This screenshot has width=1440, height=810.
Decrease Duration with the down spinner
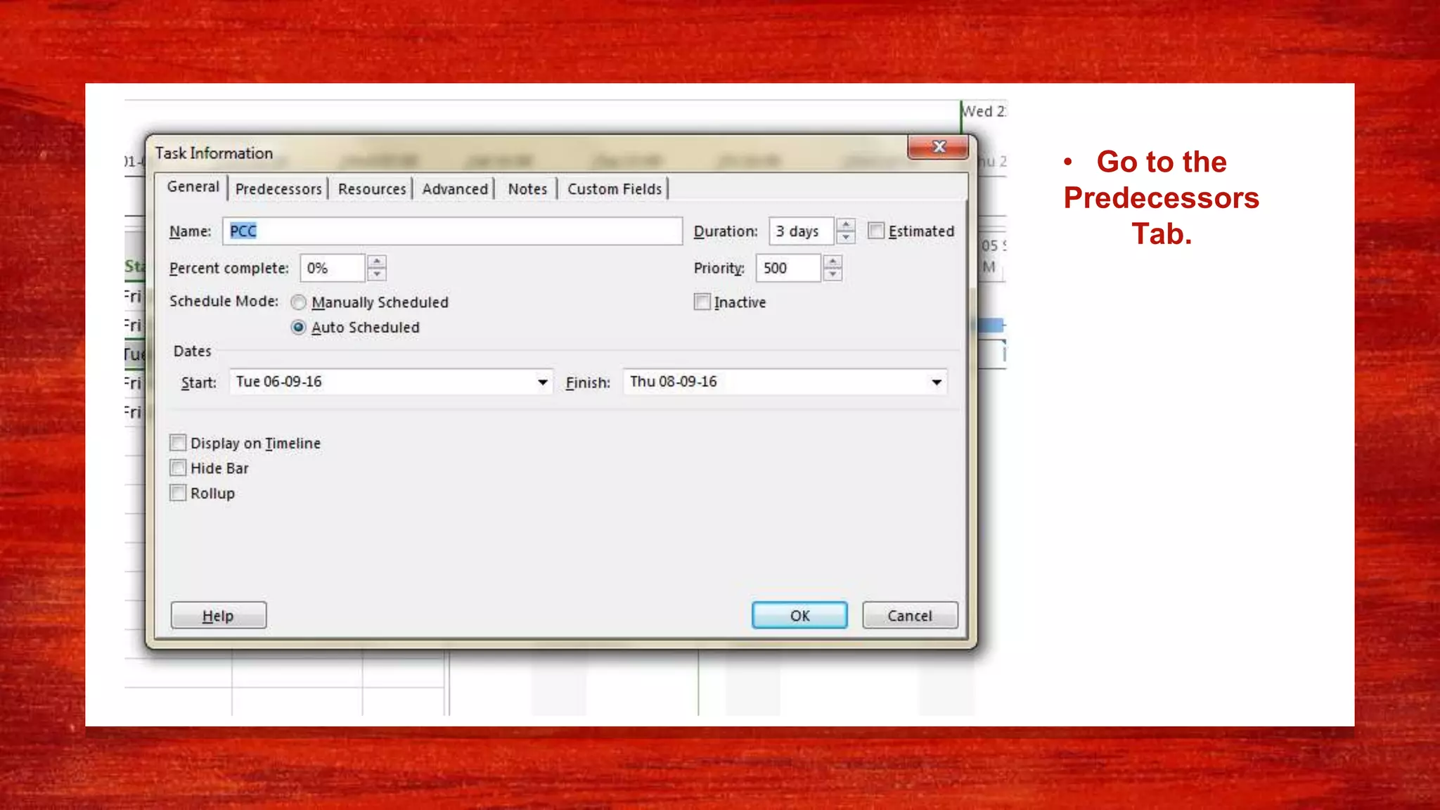[x=846, y=238]
